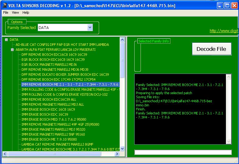Screen dimensions: 239x164
Task: Open the Family Selected dropdown
Action: click(90, 28)
